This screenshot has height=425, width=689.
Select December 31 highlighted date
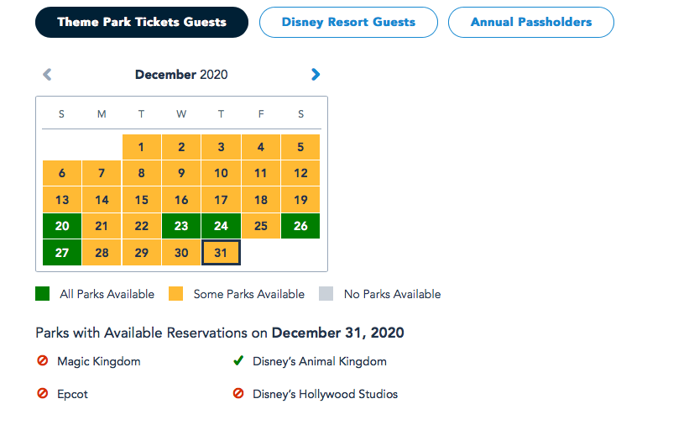pyautogui.click(x=221, y=253)
